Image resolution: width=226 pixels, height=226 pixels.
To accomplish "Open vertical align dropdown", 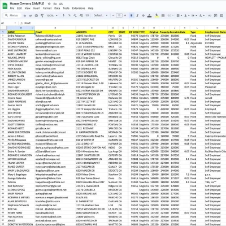I will 186,15.
